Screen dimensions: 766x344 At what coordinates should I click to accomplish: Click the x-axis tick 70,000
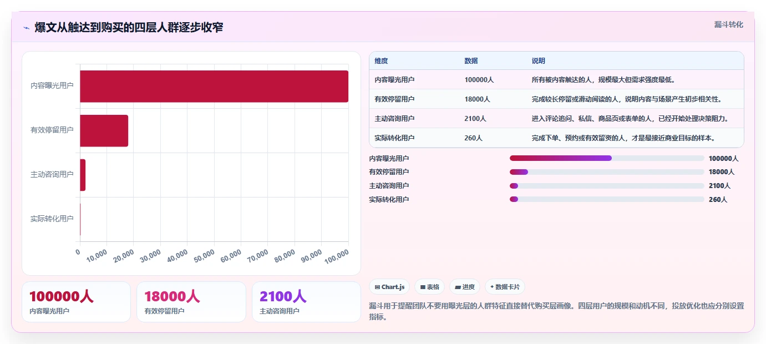click(257, 255)
